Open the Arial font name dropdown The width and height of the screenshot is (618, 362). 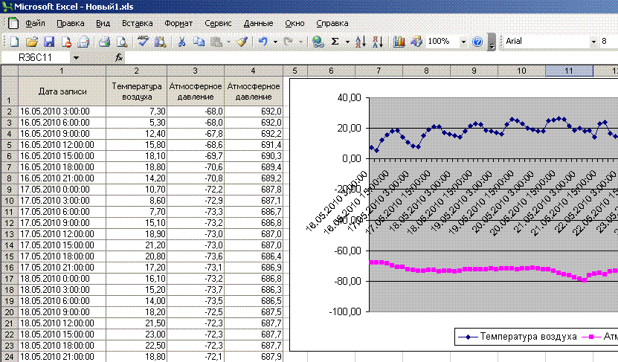[593, 42]
